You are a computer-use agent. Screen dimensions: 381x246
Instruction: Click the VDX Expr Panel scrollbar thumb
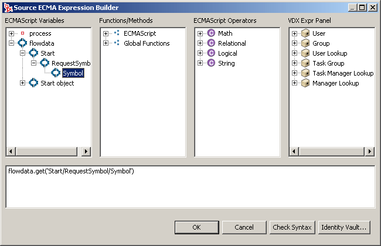click(x=332, y=152)
